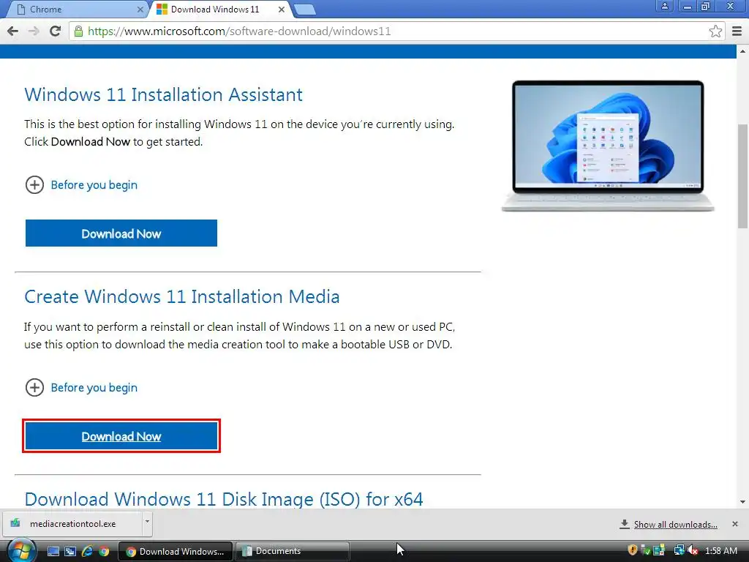The width and height of the screenshot is (749, 562).
Task: Click Download Now for Installation Media
Action: tap(121, 436)
